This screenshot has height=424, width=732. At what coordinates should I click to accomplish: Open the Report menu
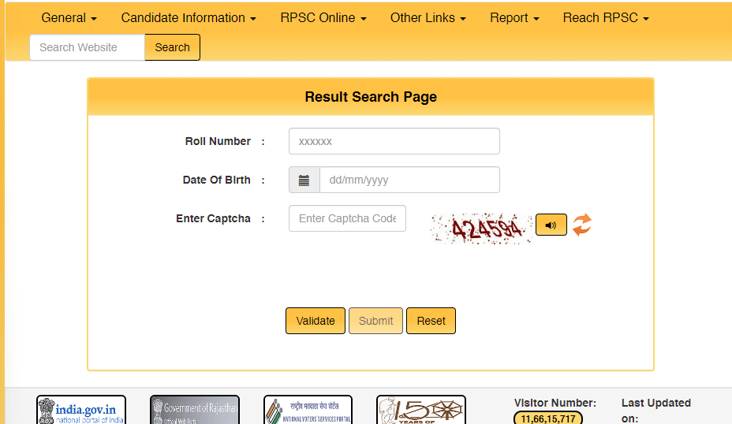(514, 17)
